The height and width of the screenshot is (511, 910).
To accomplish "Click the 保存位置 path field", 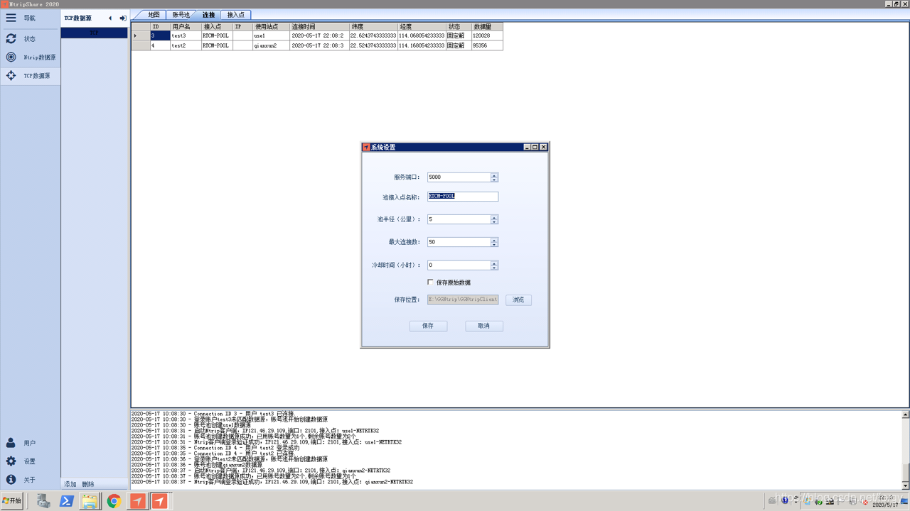I will (463, 300).
